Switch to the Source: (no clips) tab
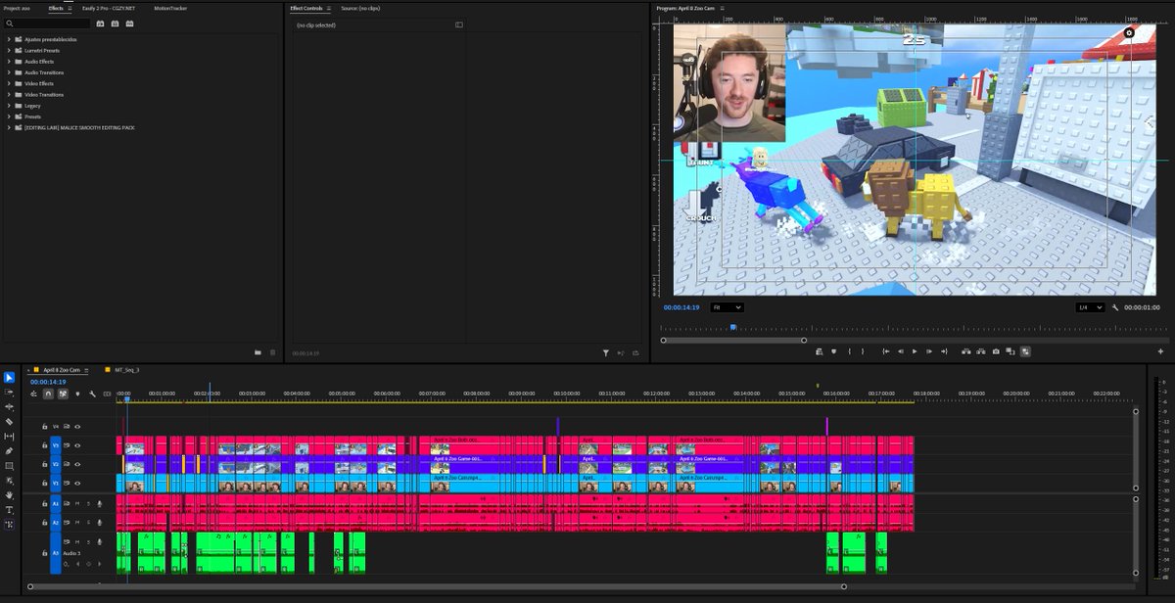Screen dimensions: 1175x603 tap(358, 7)
